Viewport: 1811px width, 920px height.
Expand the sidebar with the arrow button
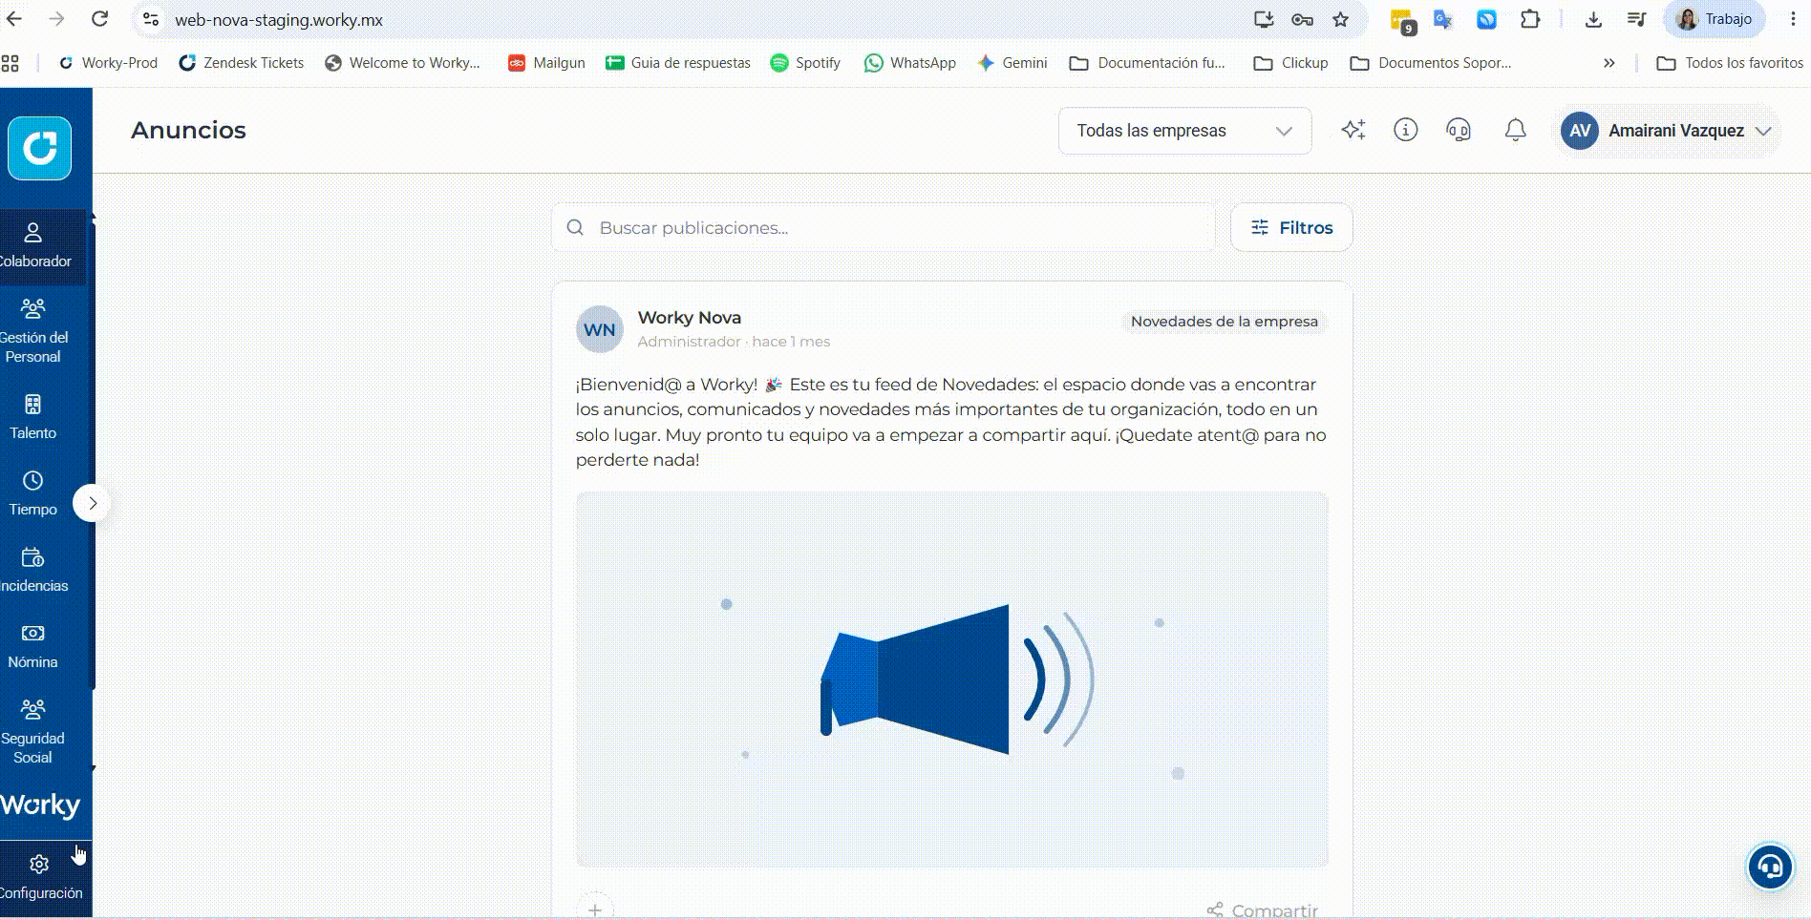(x=92, y=503)
